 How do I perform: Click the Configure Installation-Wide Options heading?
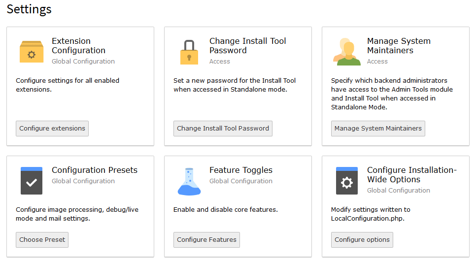412,175
